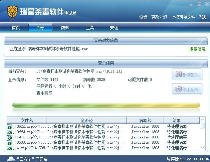Switch to the 首页 tab

pos(16,28)
